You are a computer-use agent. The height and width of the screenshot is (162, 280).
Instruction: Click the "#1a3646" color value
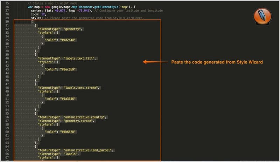click(68, 99)
